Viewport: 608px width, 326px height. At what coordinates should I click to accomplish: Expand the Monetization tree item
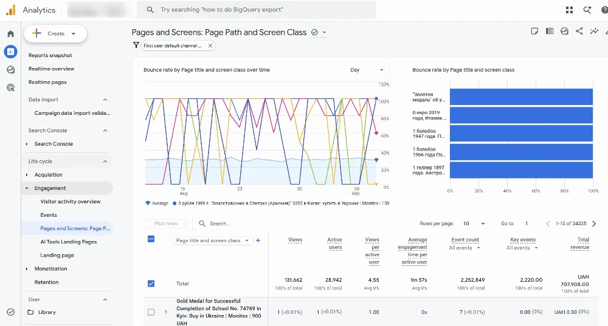pyautogui.click(x=27, y=269)
